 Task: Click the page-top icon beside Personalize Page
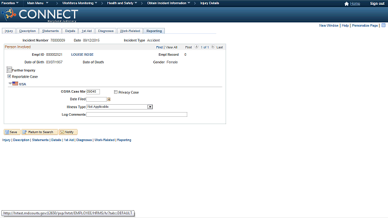[x=384, y=25]
